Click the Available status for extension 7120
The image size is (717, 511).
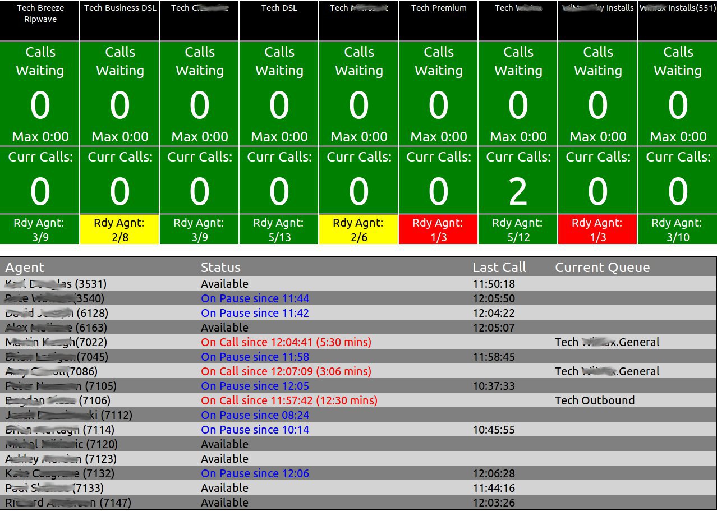pos(224,444)
